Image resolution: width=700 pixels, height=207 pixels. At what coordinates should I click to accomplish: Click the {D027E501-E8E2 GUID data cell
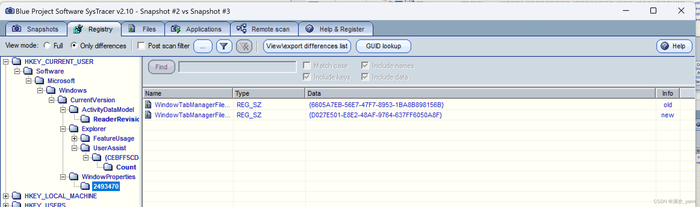tap(375, 115)
